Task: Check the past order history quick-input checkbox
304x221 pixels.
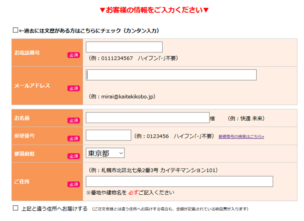Action: (15, 30)
